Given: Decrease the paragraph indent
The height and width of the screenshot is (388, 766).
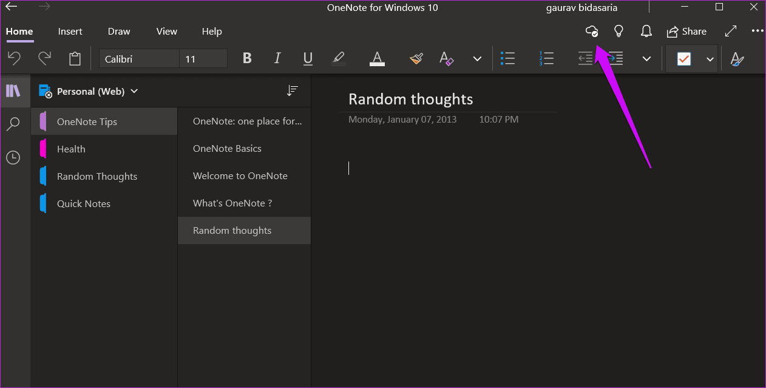Looking at the screenshot, I should (x=585, y=59).
